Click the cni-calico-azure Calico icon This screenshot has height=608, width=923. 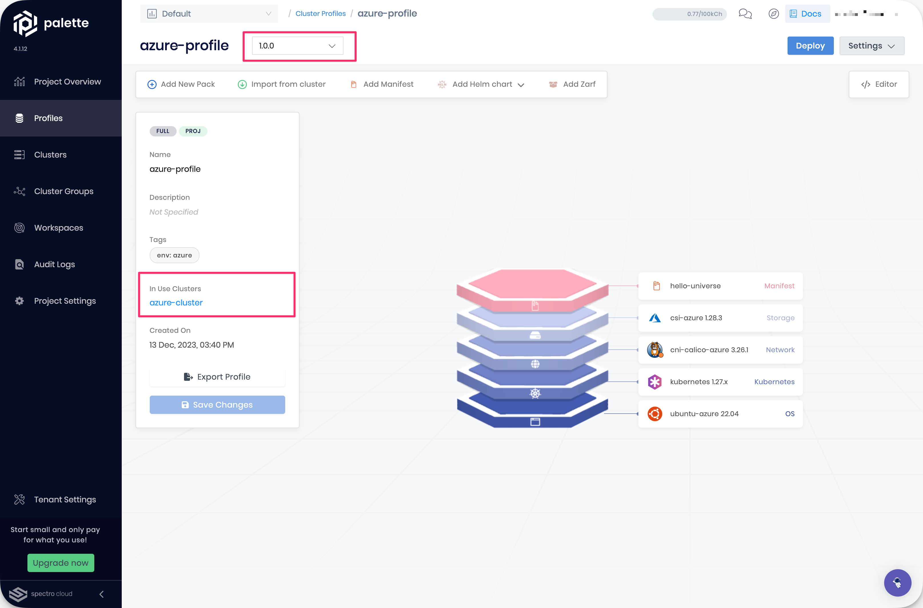tap(655, 350)
